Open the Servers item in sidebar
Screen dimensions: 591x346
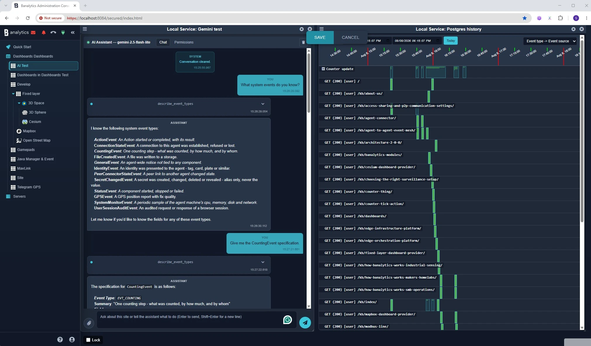click(19, 197)
